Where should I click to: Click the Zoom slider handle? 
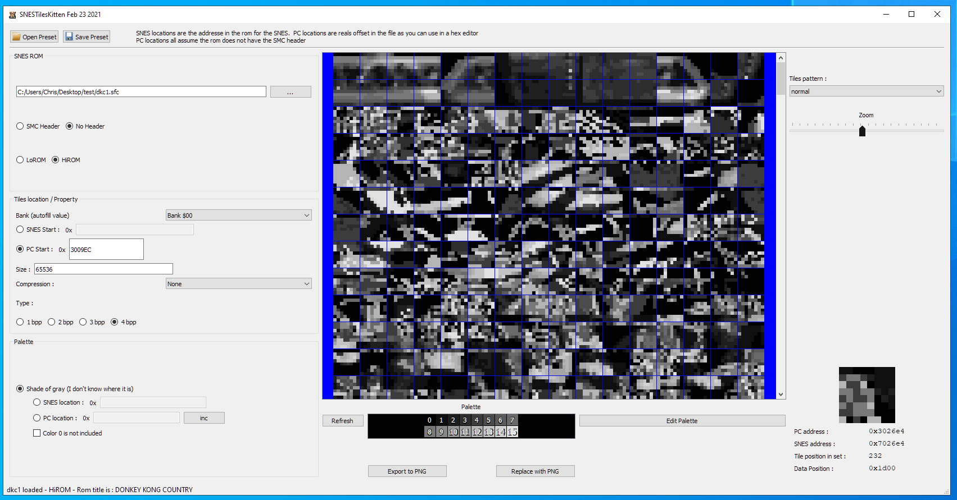tap(862, 131)
